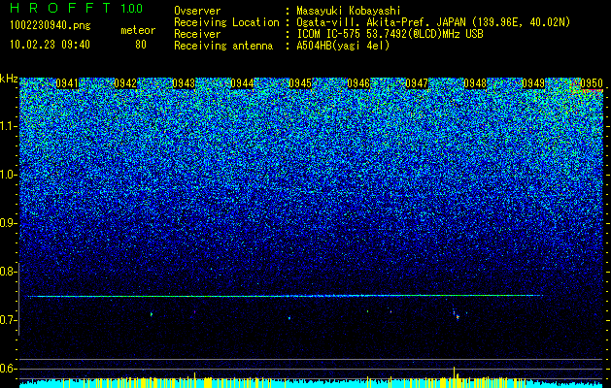Click the 0946 time marker
This screenshot has height=388, width=611.
tap(358, 83)
